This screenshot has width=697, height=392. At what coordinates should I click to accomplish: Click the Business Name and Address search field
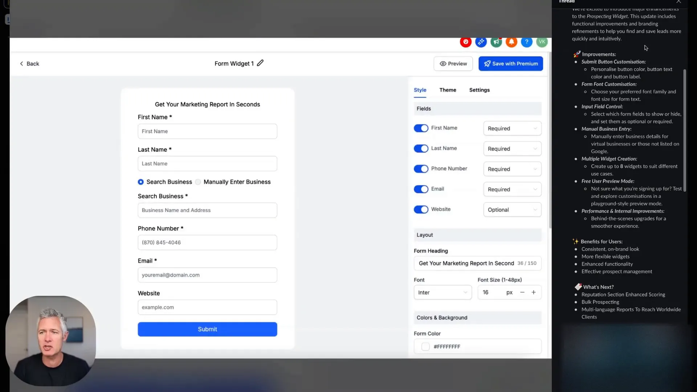pos(207,210)
